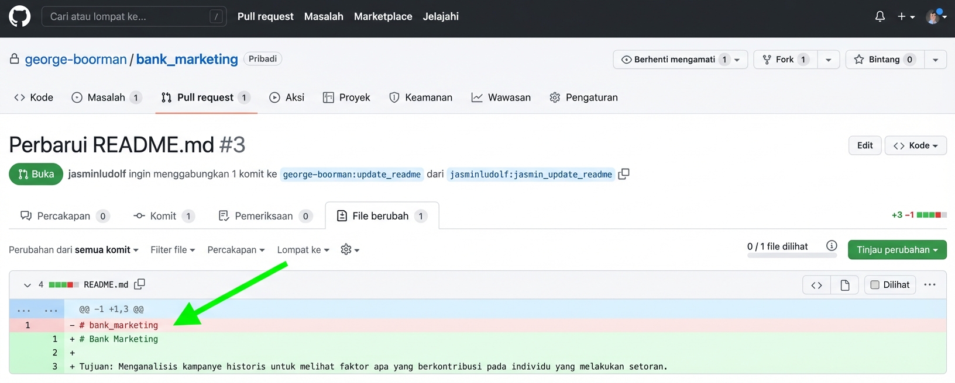Open Tinjau perubahan review button
Image resolution: width=955 pixels, height=383 pixels.
click(x=897, y=250)
